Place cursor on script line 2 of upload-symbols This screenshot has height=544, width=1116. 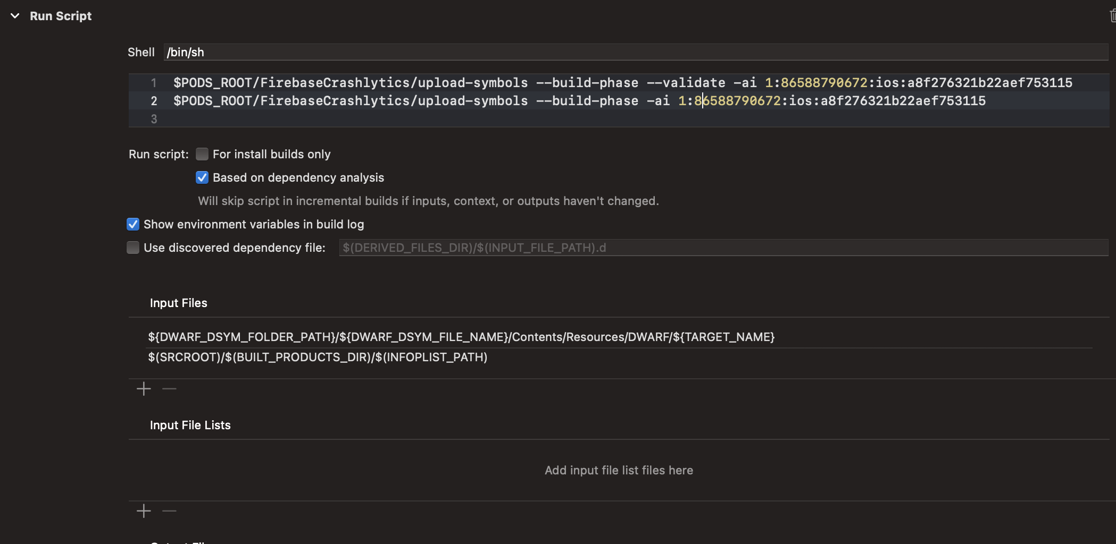pyautogui.click(x=579, y=101)
